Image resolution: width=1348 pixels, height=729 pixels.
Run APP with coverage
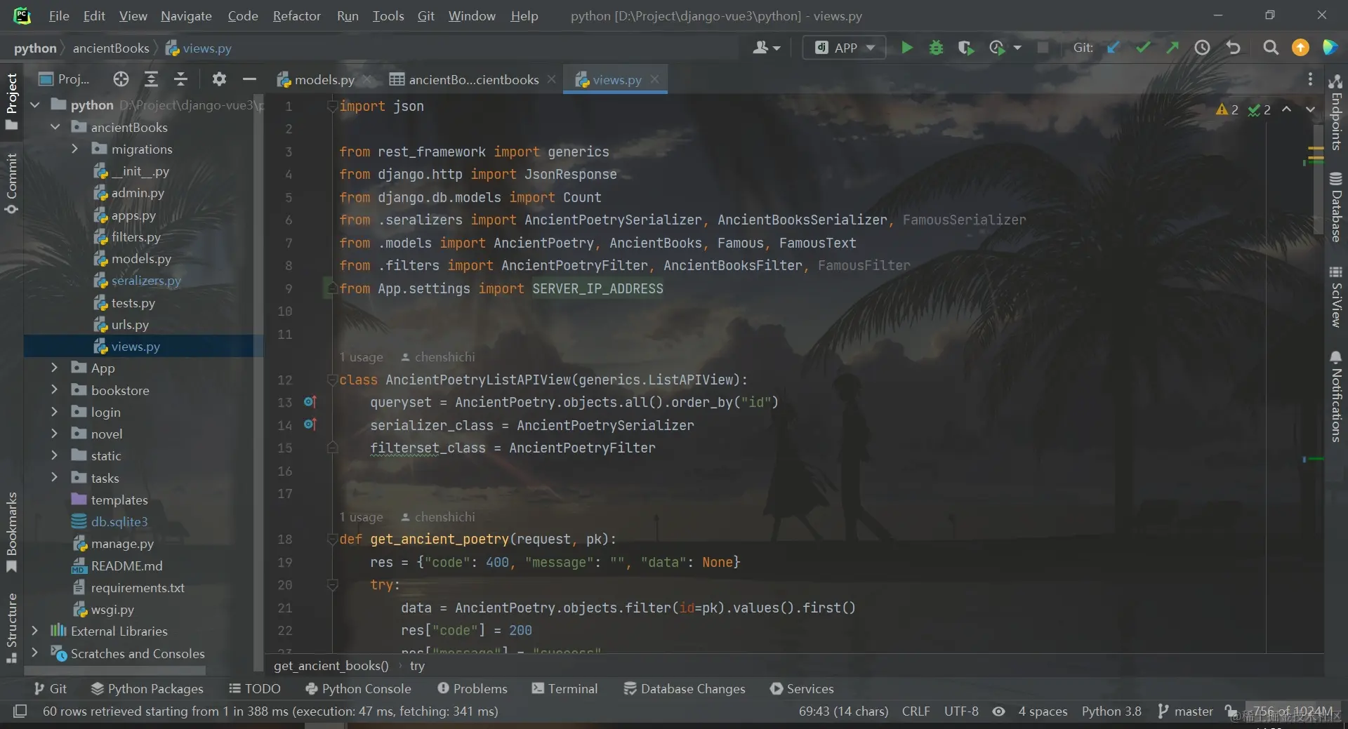click(x=966, y=48)
